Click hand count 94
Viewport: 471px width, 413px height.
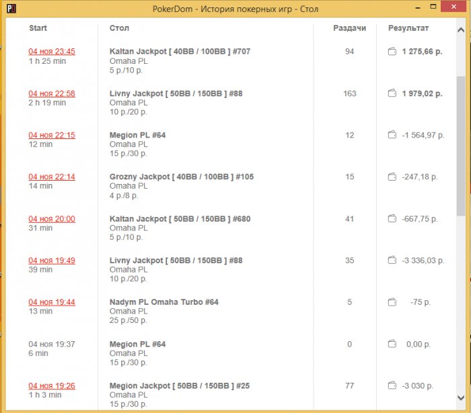pyautogui.click(x=349, y=51)
